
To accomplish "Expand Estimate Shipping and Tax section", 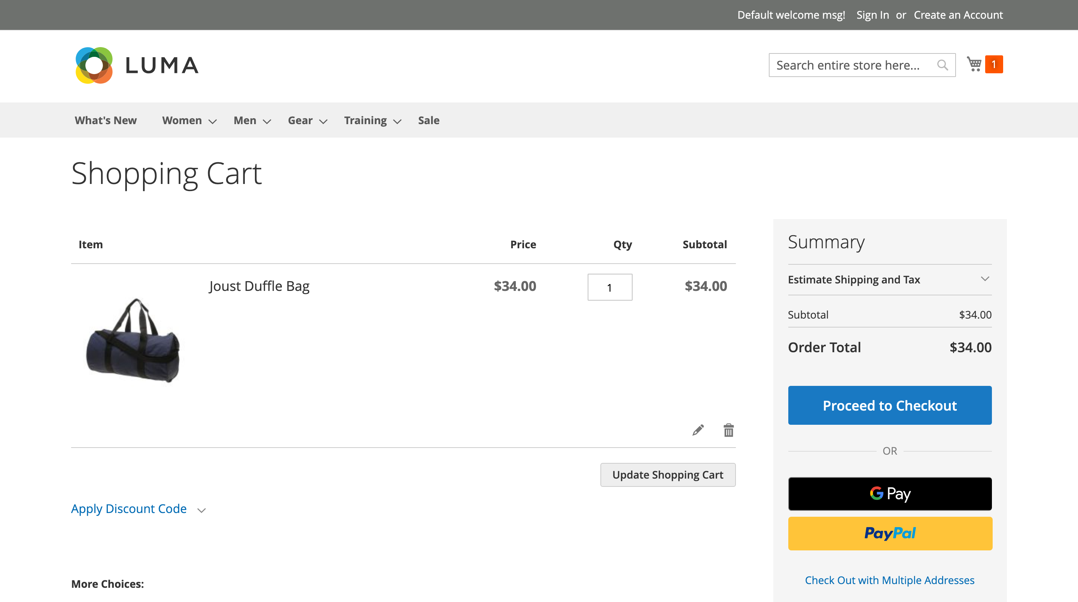I will [x=890, y=279].
